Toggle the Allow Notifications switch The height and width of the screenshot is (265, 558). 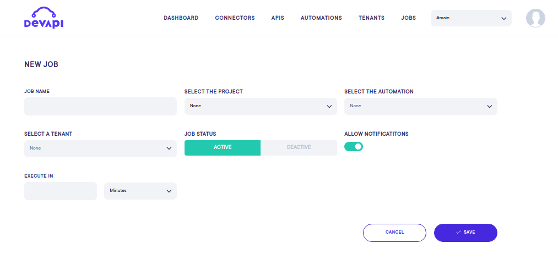click(x=354, y=147)
